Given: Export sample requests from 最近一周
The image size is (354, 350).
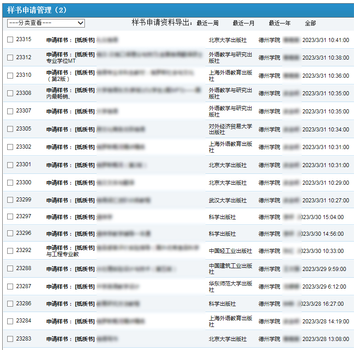Looking at the screenshot, I should coord(207,23).
